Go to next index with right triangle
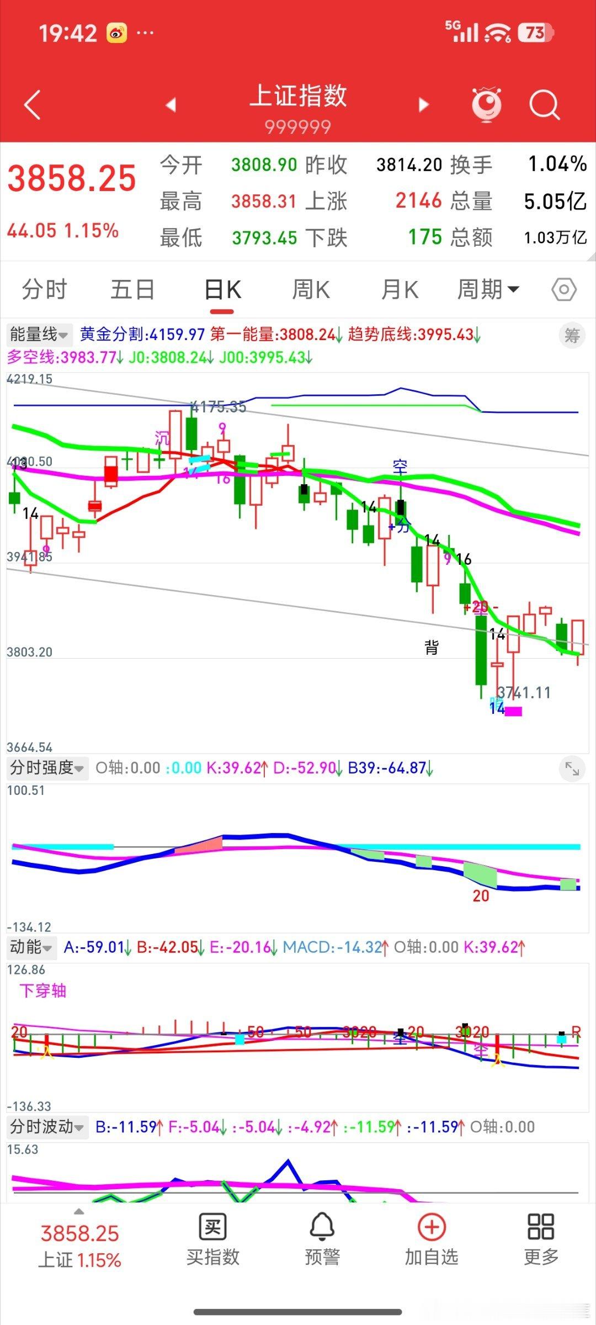 423,104
